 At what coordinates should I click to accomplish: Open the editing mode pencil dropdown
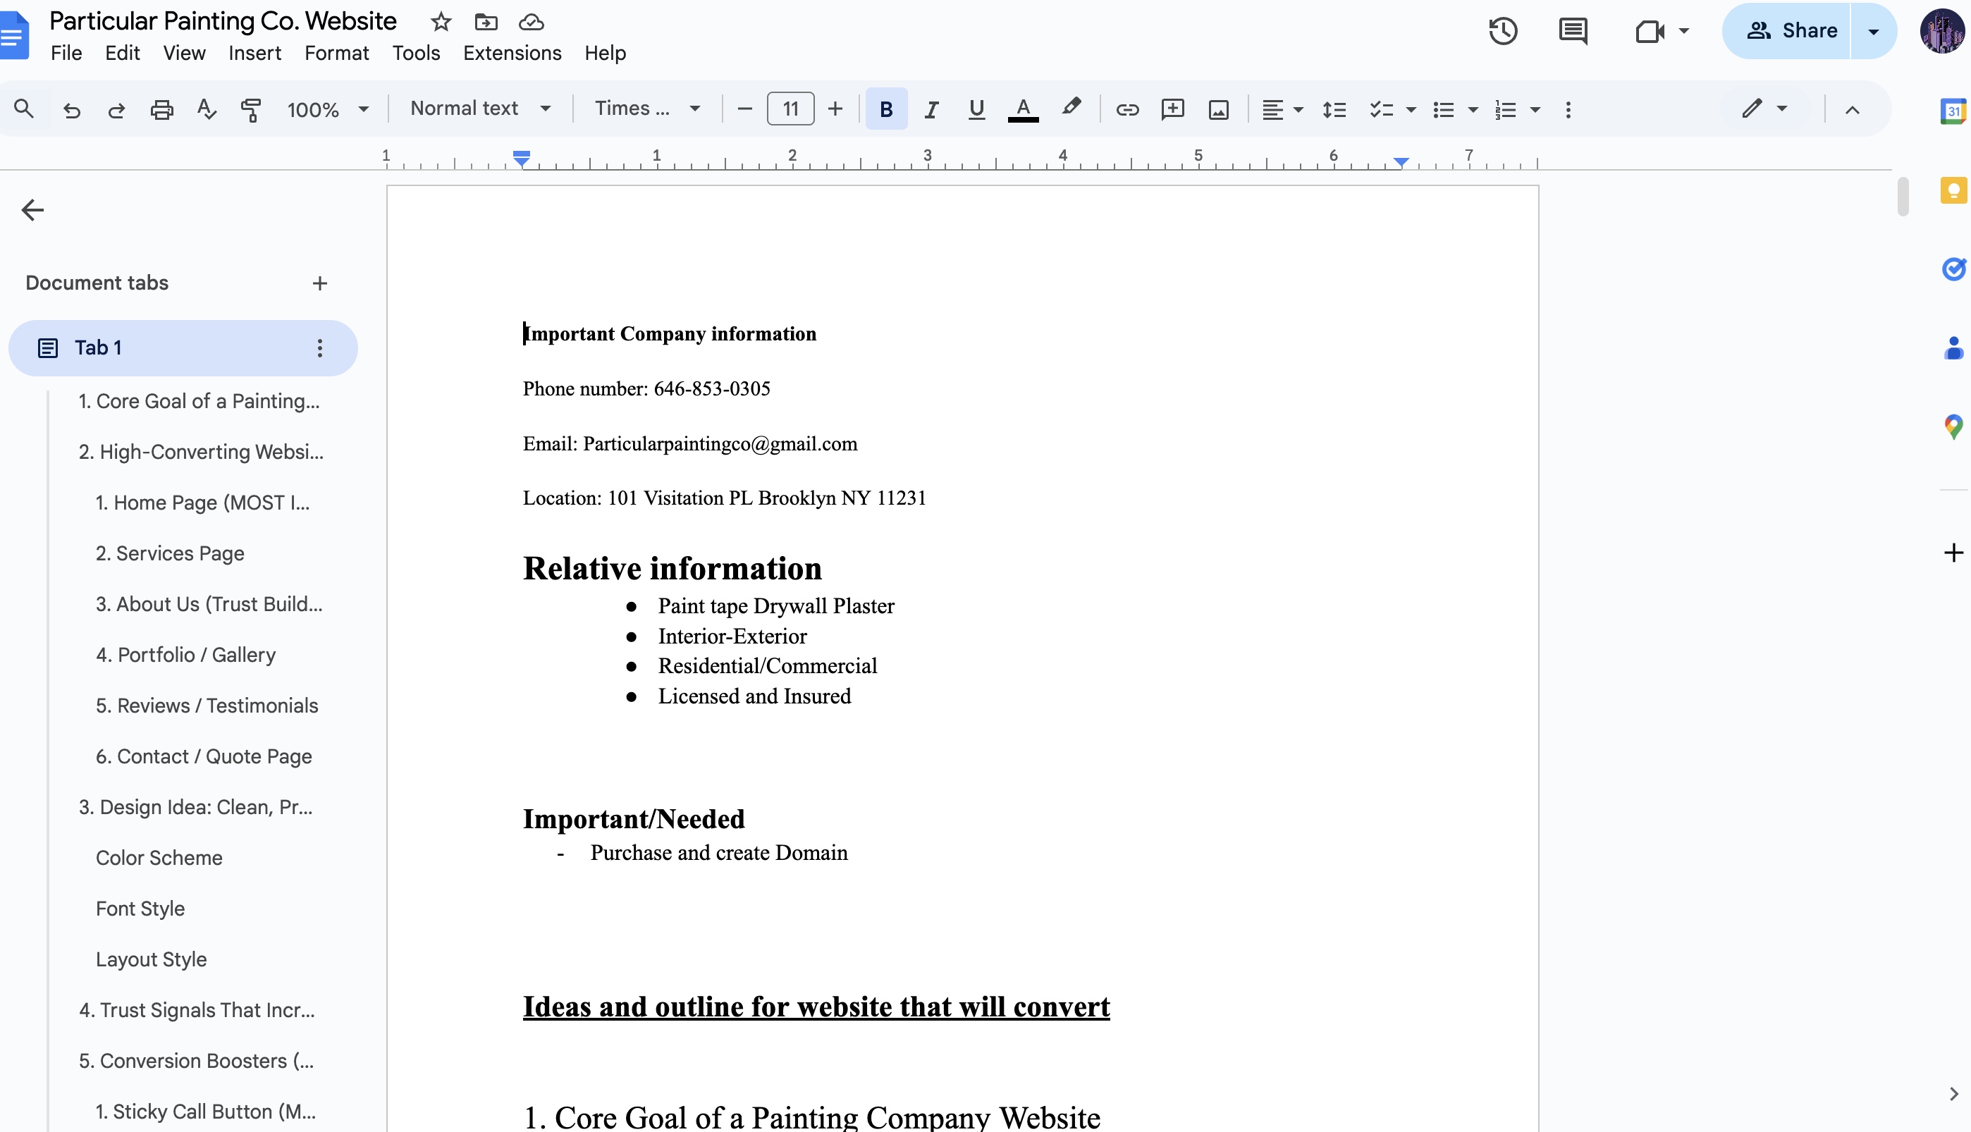pyautogui.click(x=1765, y=109)
